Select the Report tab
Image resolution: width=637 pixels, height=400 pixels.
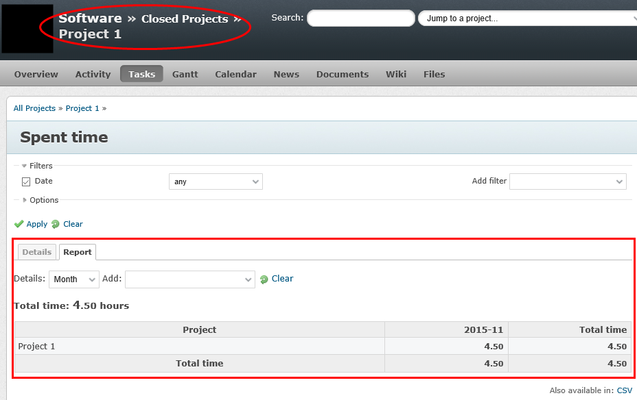(x=77, y=252)
